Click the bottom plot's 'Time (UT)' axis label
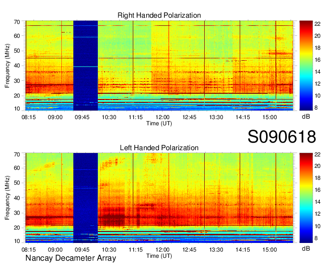 coord(159,256)
